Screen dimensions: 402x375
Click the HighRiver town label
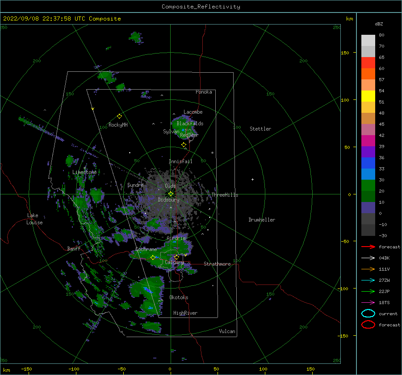[x=185, y=313]
